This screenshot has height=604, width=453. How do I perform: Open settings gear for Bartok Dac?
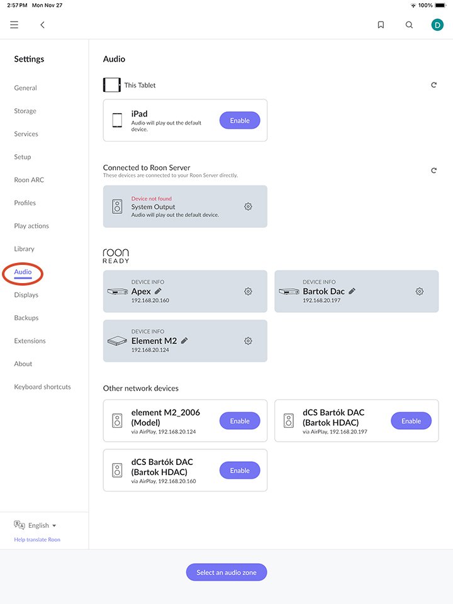419,291
